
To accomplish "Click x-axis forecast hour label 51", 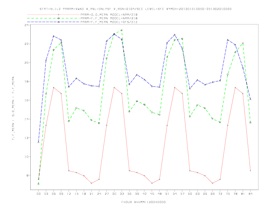I will click(167, 194).
